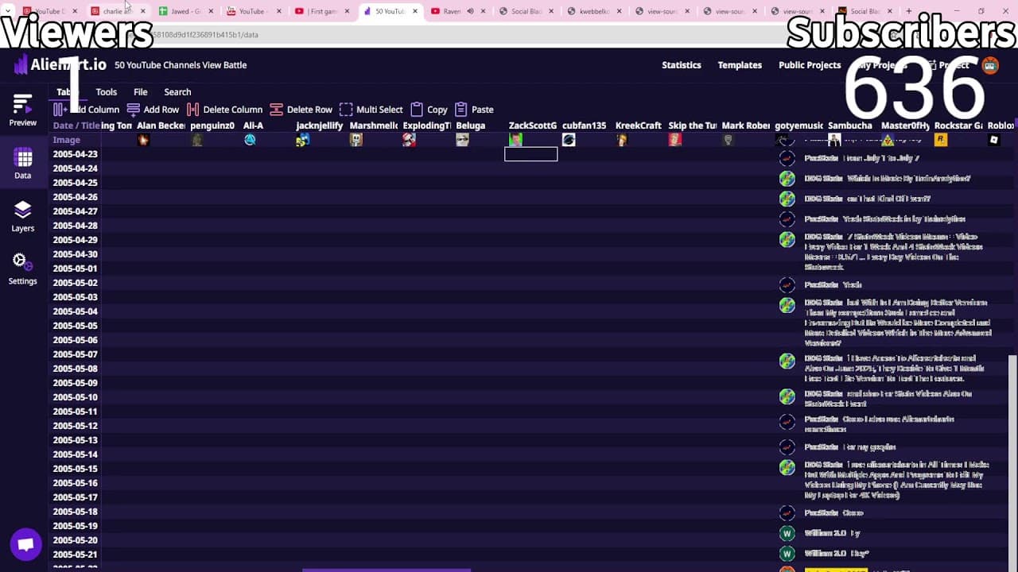
Task: Select the 2005-05-01 date row
Action: point(76,269)
